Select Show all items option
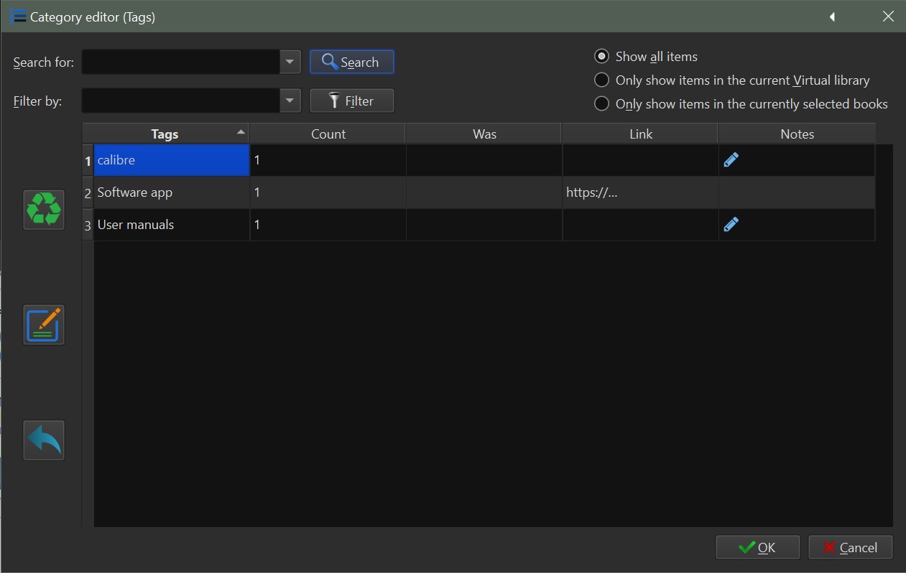Image resolution: width=906 pixels, height=573 pixels. coord(602,57)
